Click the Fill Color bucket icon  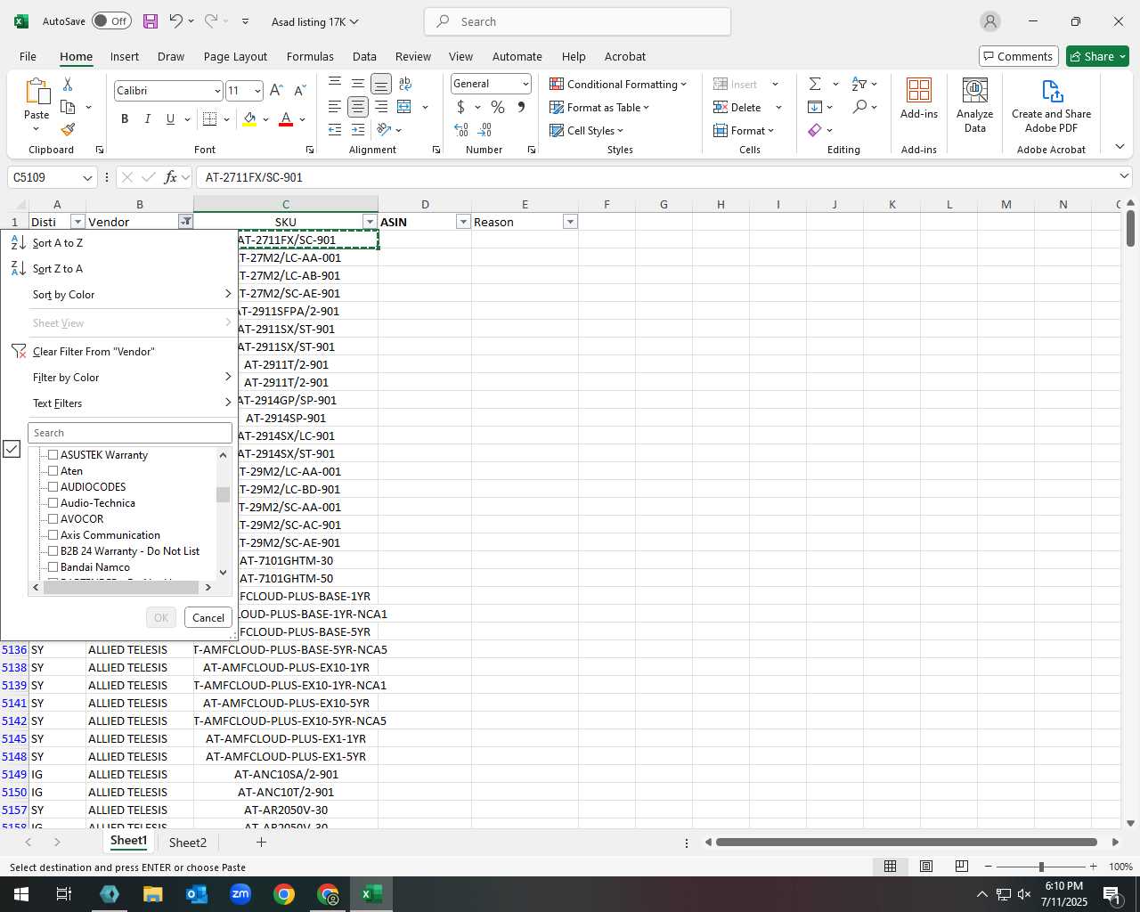click(249, 118)
